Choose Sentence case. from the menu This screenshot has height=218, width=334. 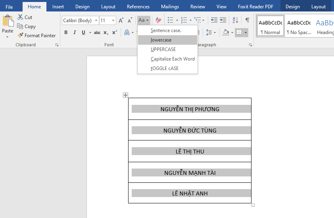[x=168, y=30]
